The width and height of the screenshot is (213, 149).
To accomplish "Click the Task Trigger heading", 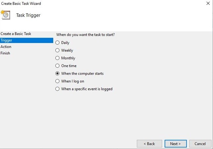I will pyautogui.click(x=28, y=15).
